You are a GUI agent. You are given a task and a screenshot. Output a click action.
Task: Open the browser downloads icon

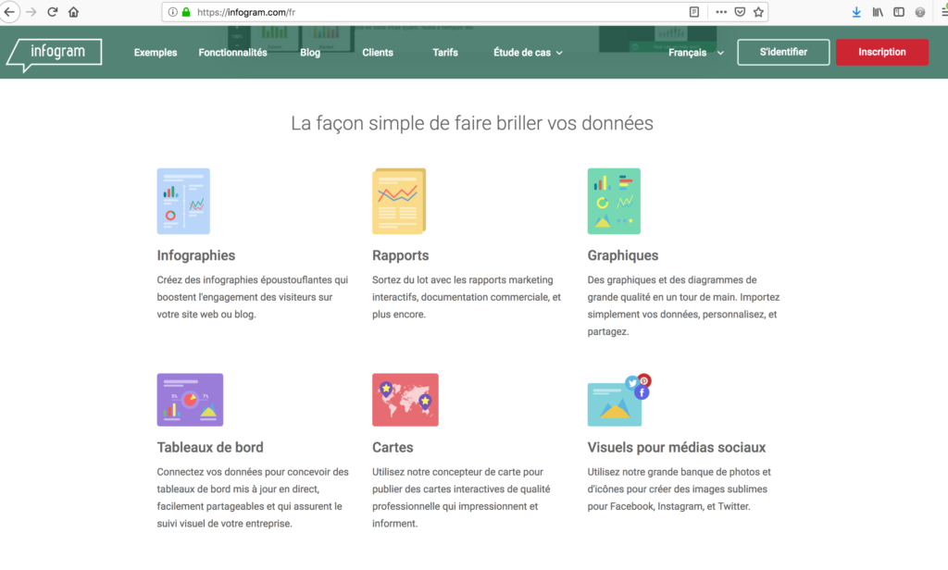[x=855, y=12]
